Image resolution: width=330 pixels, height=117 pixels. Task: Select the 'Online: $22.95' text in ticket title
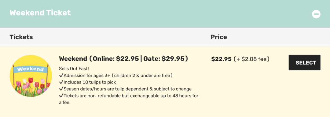click(116, 59)
